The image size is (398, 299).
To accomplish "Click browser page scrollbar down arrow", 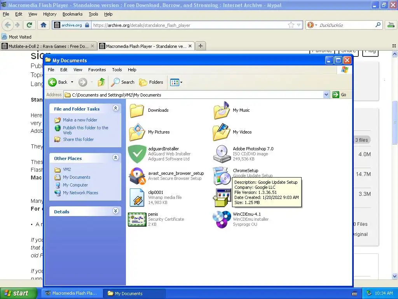I will click(395, 276).
